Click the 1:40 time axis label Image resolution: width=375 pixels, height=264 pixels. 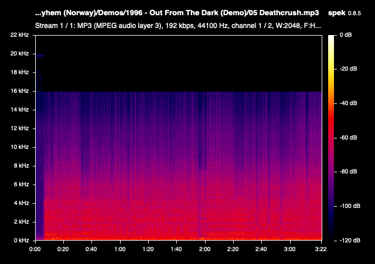[x=176, y=249]
